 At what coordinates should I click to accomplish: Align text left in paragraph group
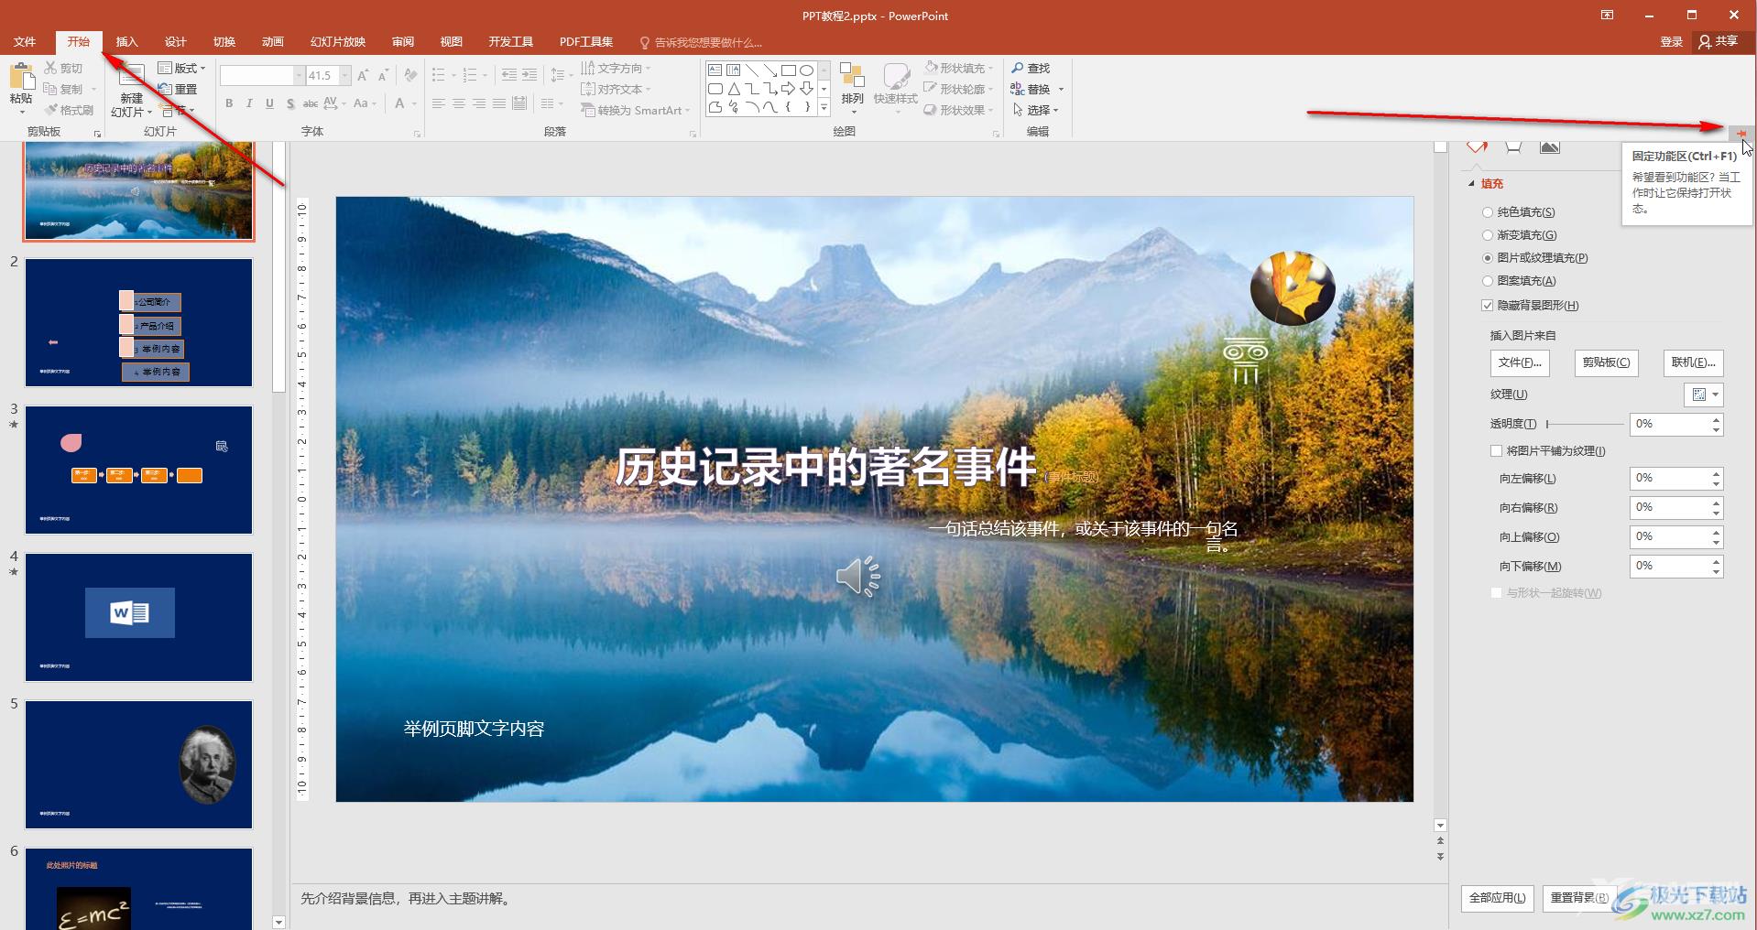pos(439,103)
